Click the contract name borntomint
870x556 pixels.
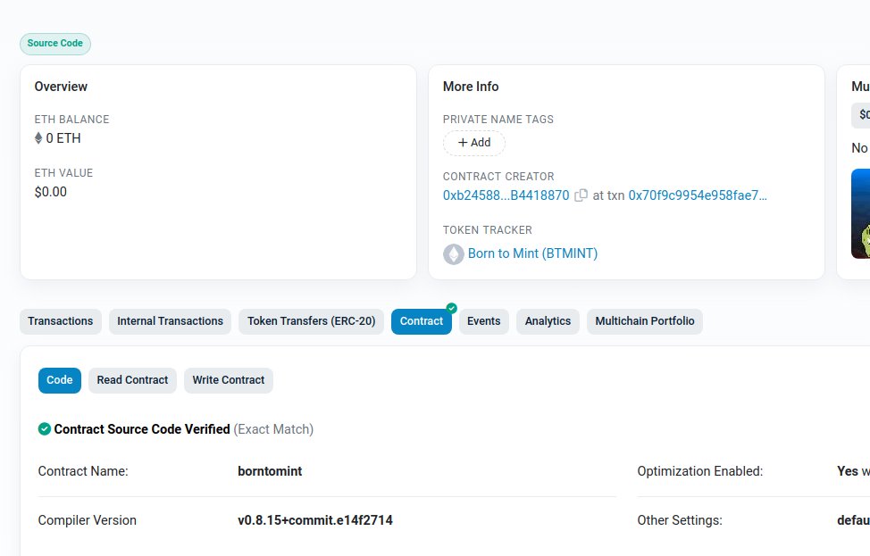[270, 471]
